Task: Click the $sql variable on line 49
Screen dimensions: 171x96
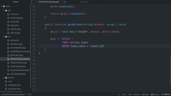Action: click(53, 39)
